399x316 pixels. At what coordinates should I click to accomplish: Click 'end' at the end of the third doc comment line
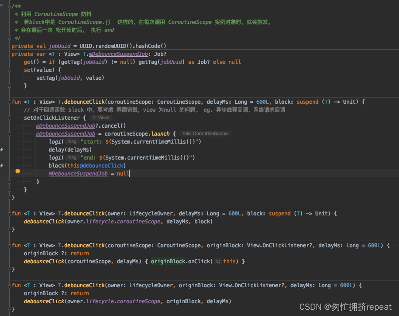[109, 30]
